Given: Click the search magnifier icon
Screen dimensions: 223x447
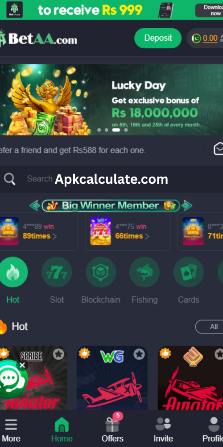Looking at the screenshot, I should pos(10,179).
